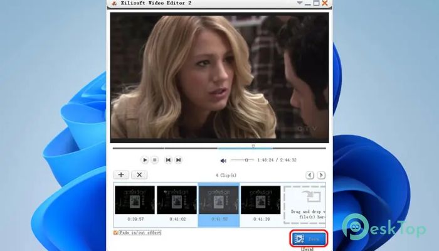Move clip right with arrow button

321,175
